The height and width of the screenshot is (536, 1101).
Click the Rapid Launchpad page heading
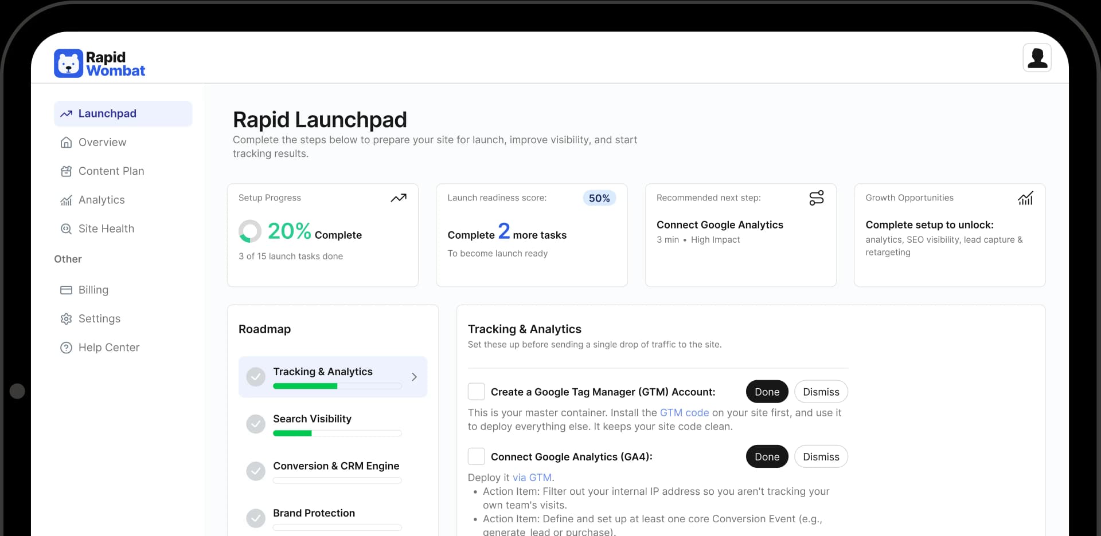(320, 120)
